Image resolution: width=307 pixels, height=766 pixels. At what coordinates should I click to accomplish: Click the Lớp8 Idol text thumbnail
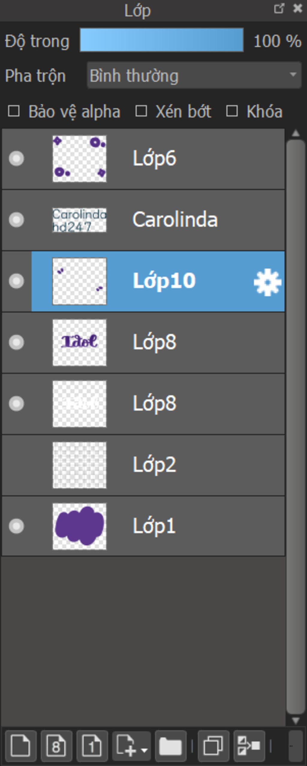click(x=79, y=342)
